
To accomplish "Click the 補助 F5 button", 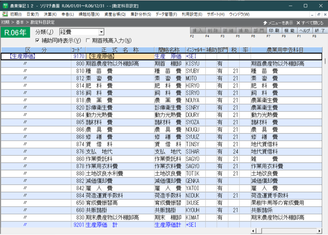I will (x=244, y=31).
